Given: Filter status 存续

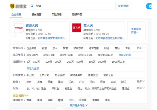Looking at the screenshot, I should pyautogui.click(x=29, y=100).
